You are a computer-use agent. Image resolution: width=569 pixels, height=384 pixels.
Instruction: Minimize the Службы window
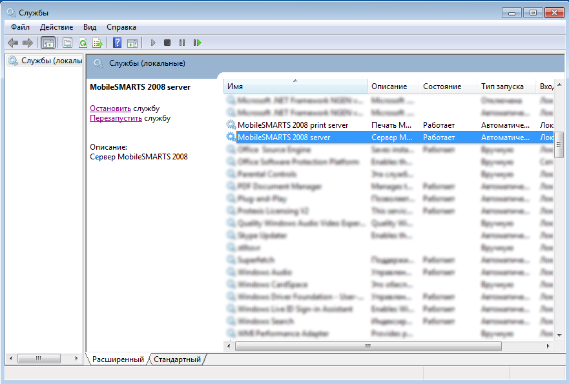click(x=512, y=13)
